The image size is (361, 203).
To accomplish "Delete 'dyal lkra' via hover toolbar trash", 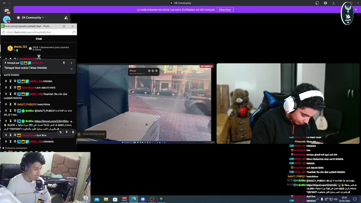I will point(73,132).
